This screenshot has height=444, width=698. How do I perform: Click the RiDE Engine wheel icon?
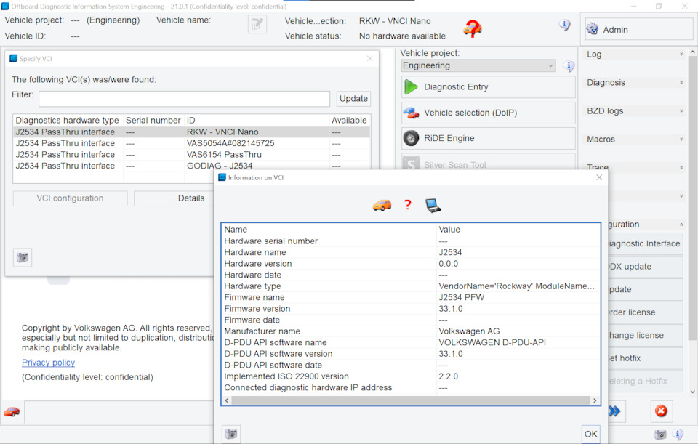click(x=411, y=138)
